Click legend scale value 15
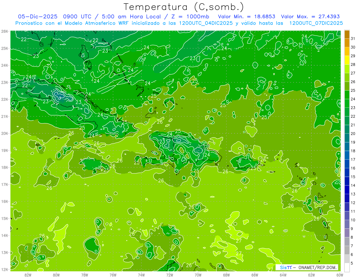The height and width of the screenshot is (279, 361). tap(353, 177)
